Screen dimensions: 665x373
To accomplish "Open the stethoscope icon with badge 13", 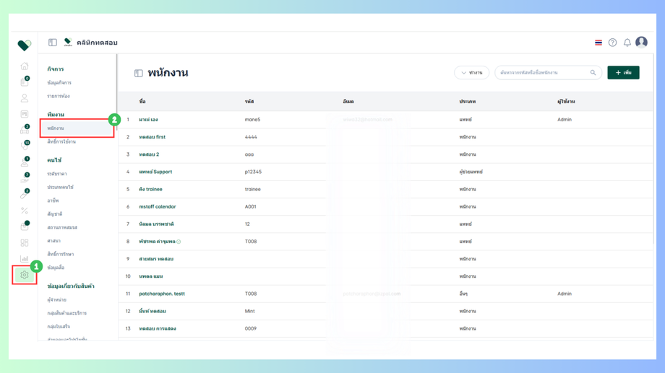I will (x=25, y=146).
